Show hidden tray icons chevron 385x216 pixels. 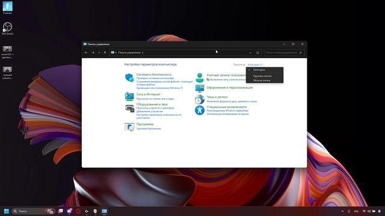click(x=342, y=211)
